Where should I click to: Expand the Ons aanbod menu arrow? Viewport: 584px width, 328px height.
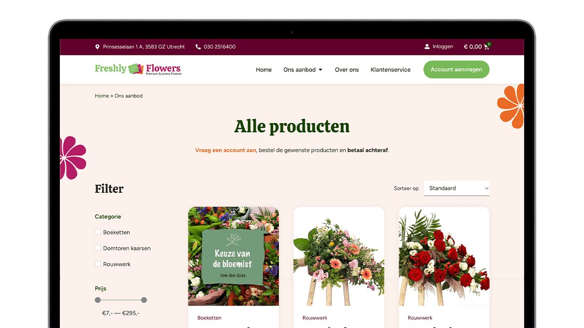pos(320,70)
